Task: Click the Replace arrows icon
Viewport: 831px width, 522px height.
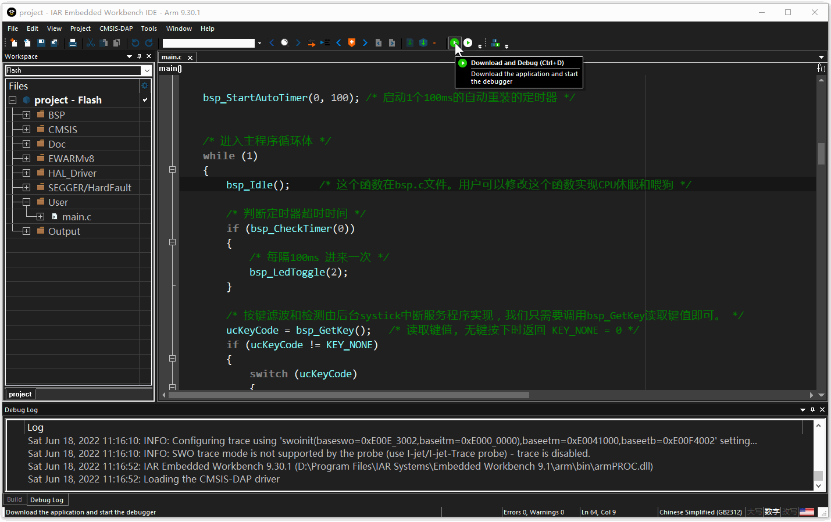Action: [312, 42]
